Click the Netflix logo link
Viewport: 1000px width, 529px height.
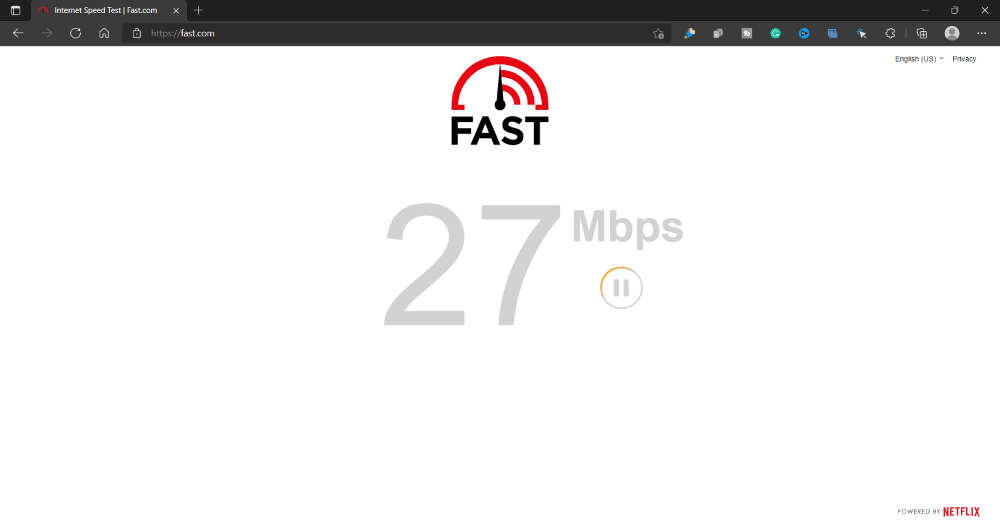(x=961, y=511)
